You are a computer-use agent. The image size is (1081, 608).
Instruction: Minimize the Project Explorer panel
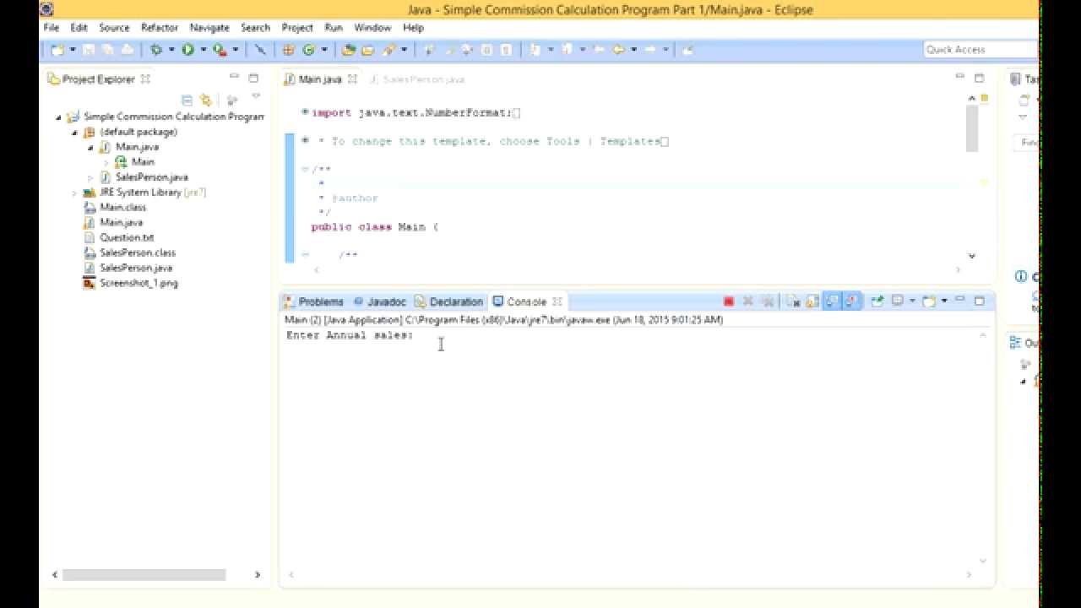tap(234, 78)
